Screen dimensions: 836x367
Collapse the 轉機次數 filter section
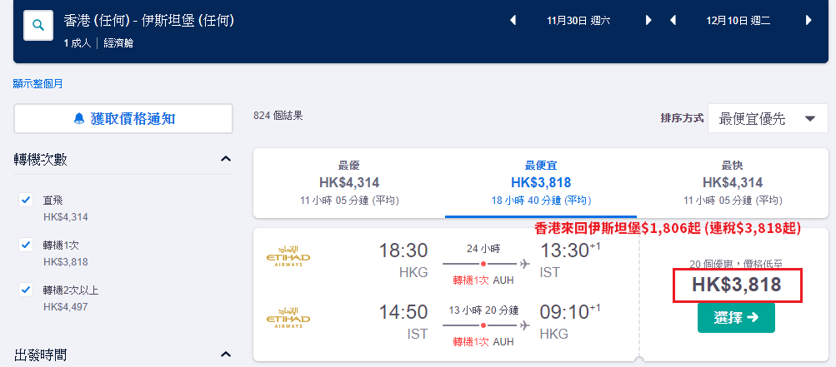coord(226,159)
